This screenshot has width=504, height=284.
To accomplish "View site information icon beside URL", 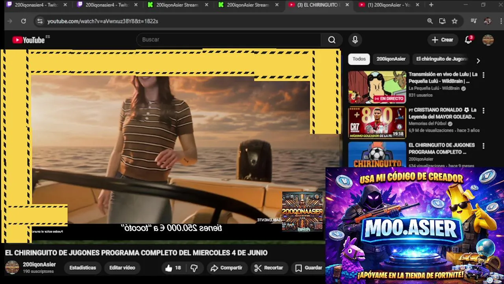I will 40,21.
